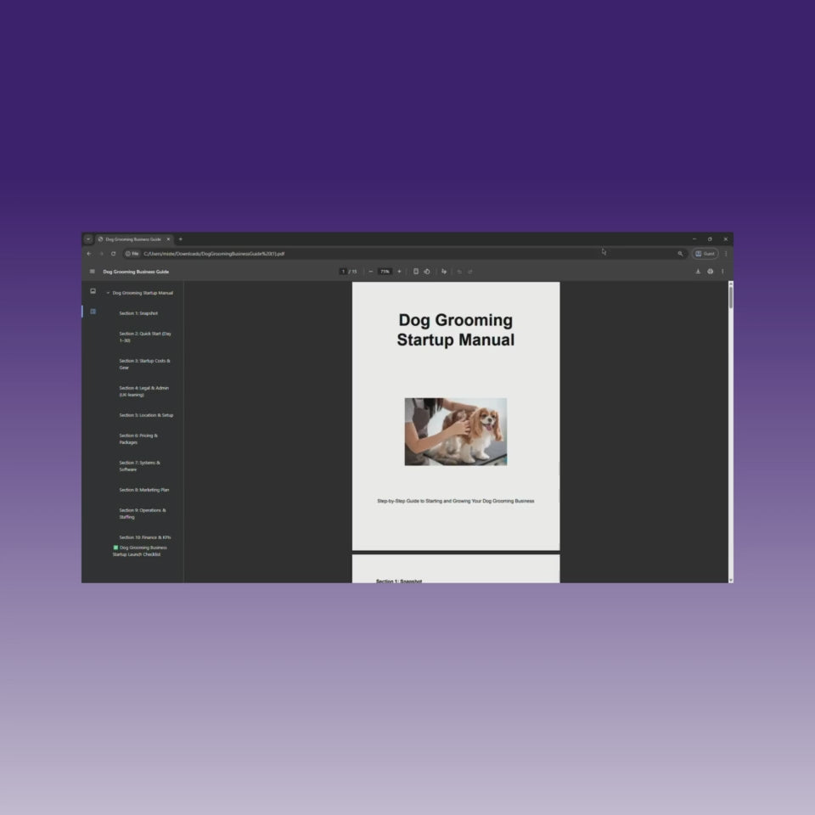Download the PDF file
Screen dimensions: 815x815
(699, 272)
